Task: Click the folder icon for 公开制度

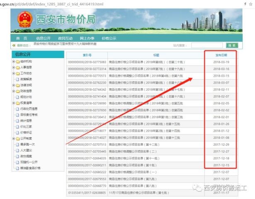Action: click(18, 139)
